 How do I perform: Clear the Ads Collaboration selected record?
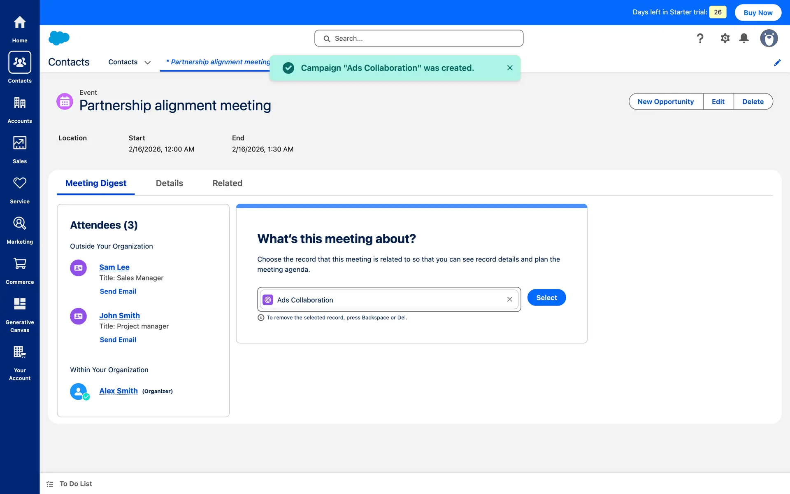click(509, 299)
